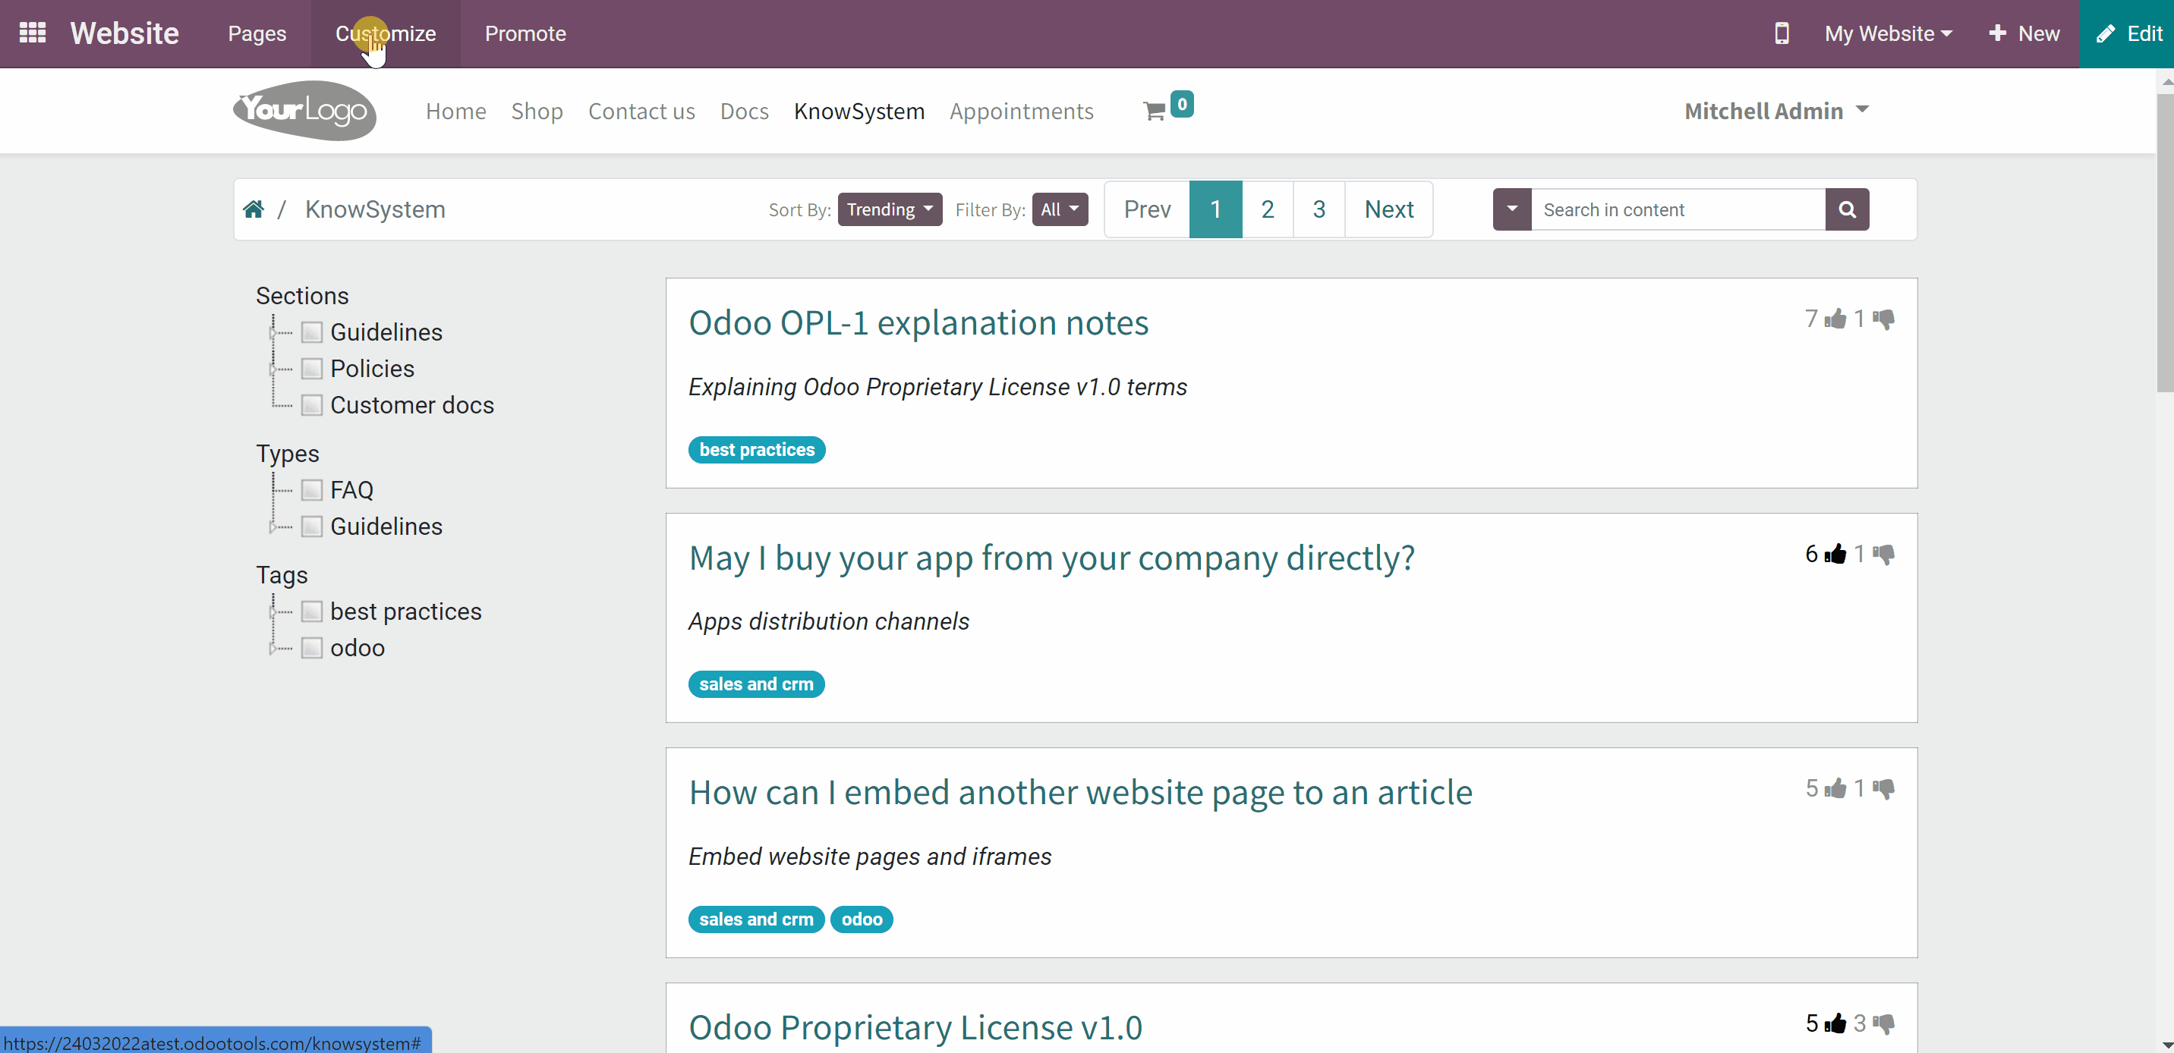Click best practices tag on first article
The image size is (2174, 1053).
pos(756,450)
